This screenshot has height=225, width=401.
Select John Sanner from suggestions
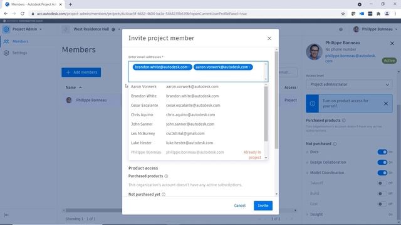click(x=196, y=124)
